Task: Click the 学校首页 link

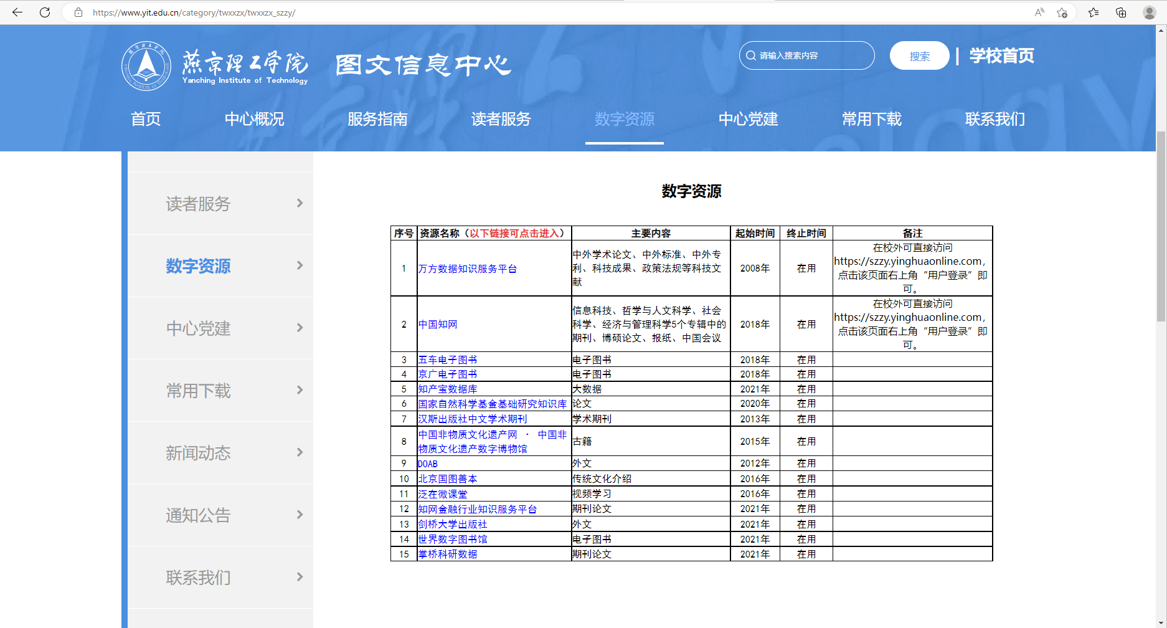Action: 1001,56
